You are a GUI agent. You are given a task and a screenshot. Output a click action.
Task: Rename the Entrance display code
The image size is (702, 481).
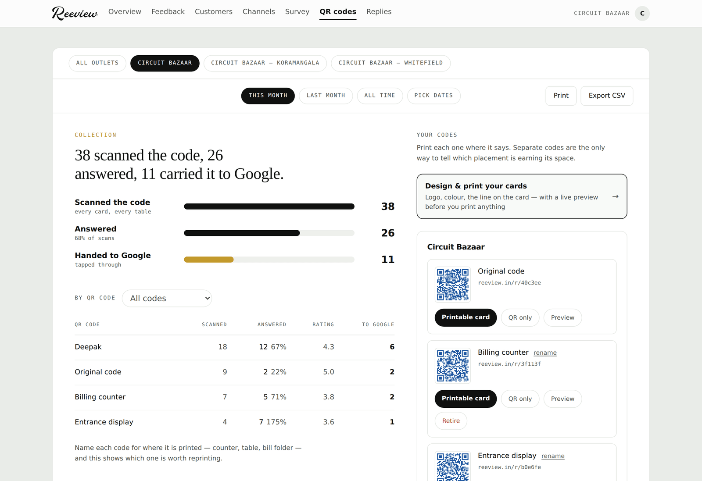coord(553,456)
